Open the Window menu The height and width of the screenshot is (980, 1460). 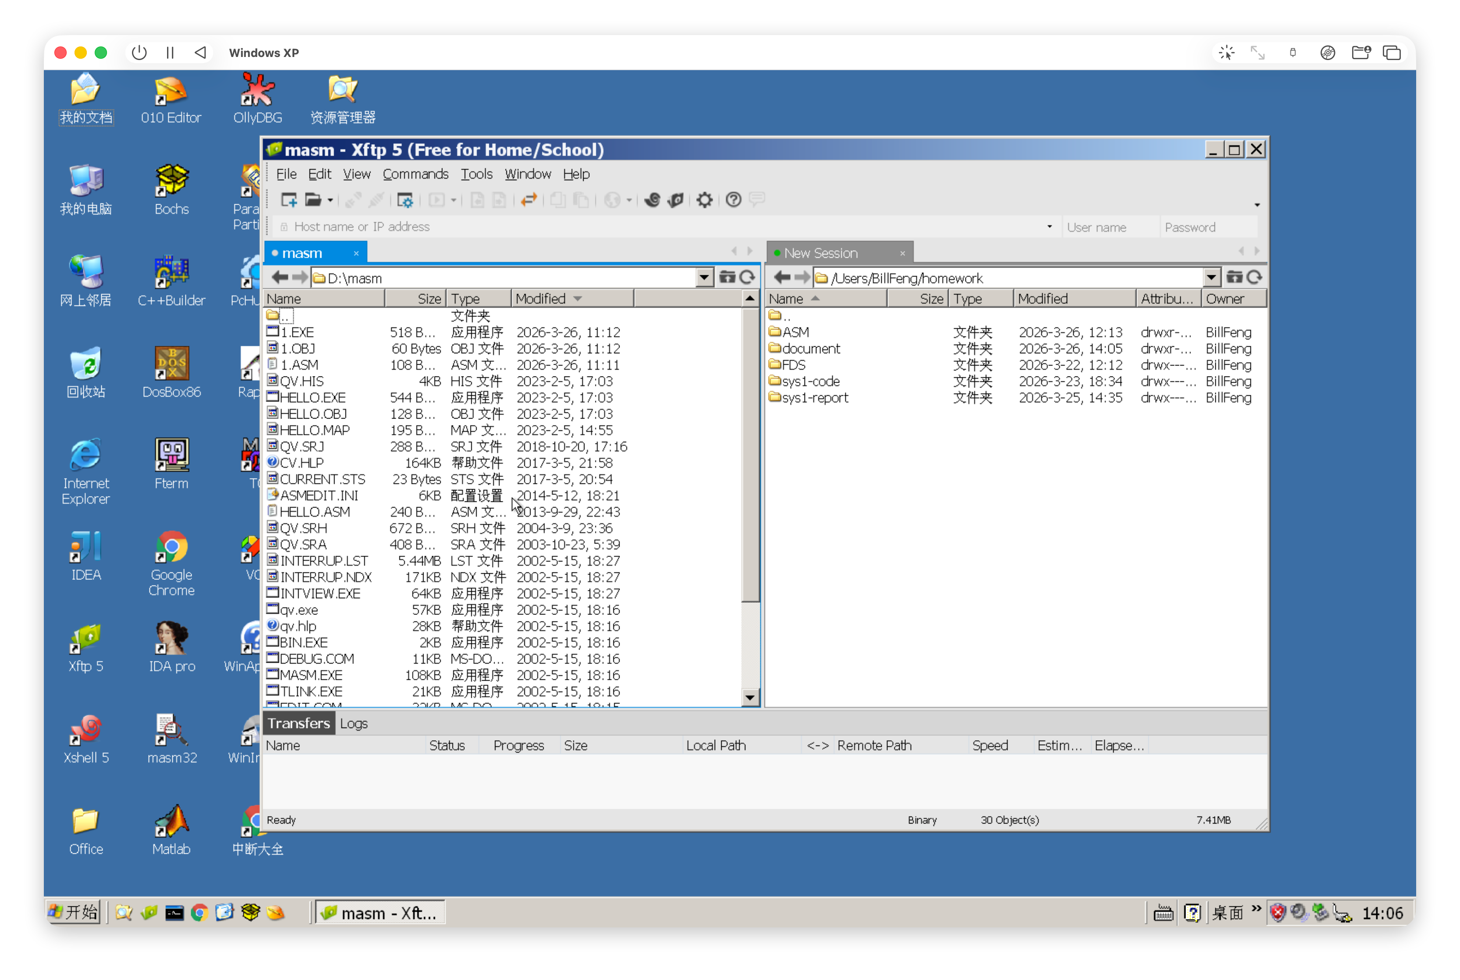point(528,174)
